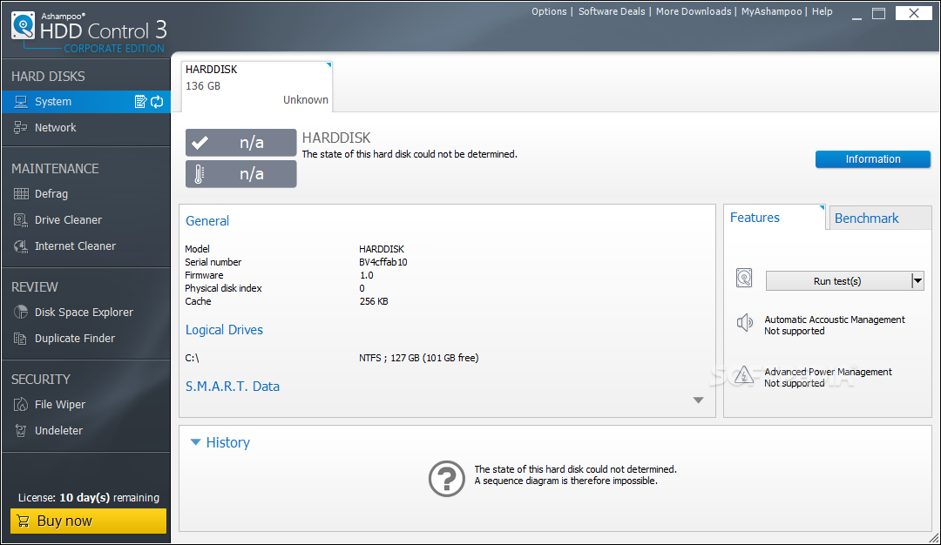Viewport: 941px width, 545px height.
Task: Click the Run test(s) button
Action: (x=837, y=280)
